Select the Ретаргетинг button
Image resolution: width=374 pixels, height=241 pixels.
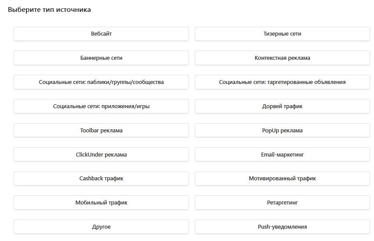[x=282, y=203]
